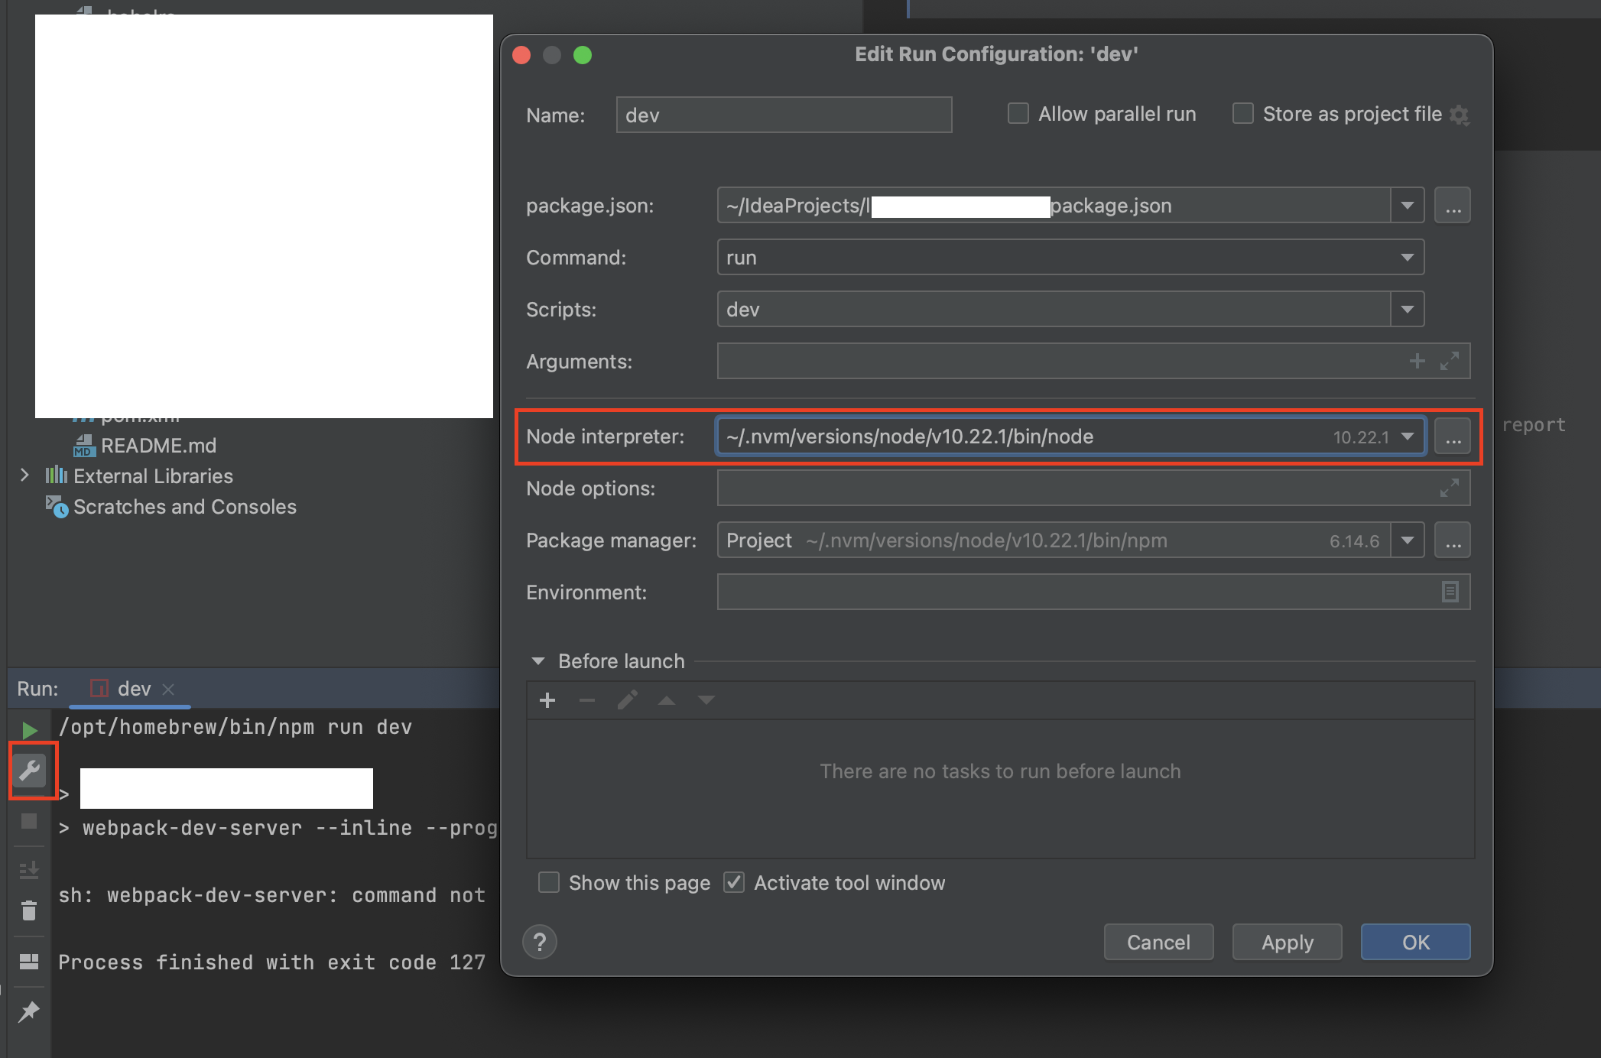1601x1058 pixels.
Task: Expand the Arguments field
Action: click(x=1449, y=361)
